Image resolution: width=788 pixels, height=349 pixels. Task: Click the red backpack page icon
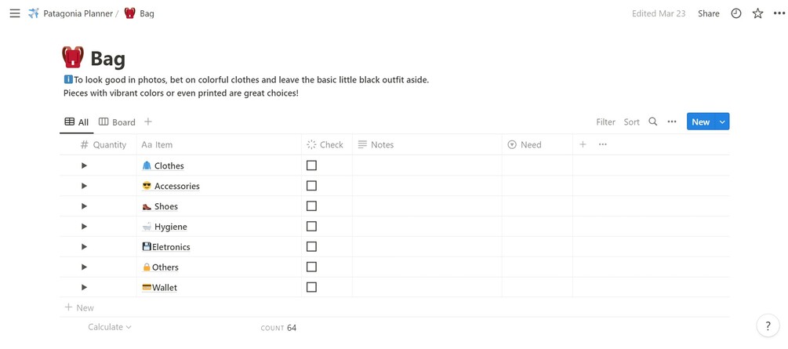point(73,57)
